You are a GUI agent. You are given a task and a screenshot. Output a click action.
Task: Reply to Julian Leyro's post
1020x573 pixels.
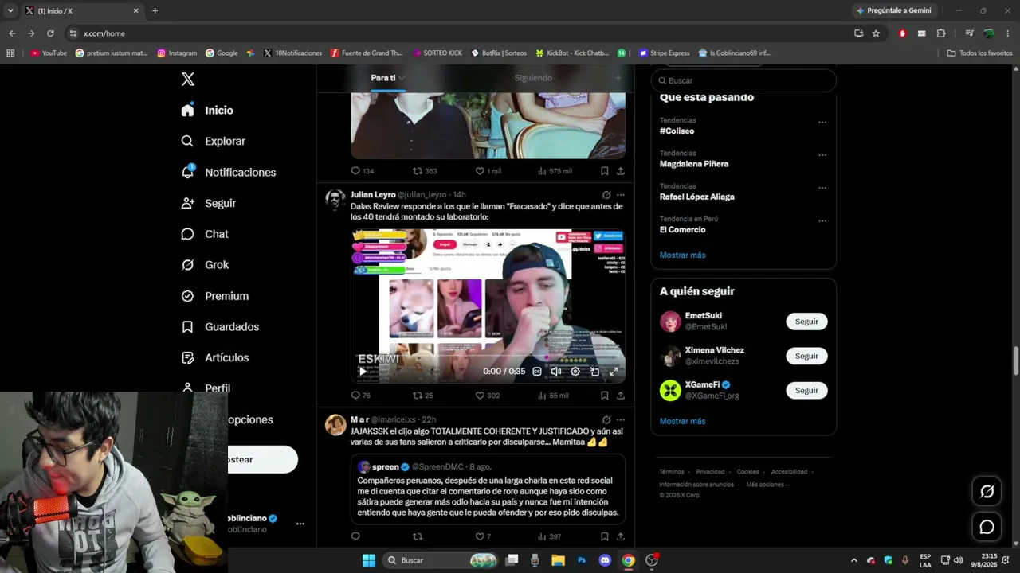coord(355,396)
